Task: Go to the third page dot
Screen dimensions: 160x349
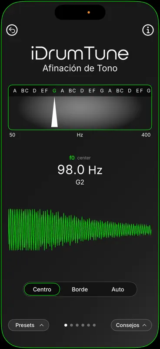Action: [77, 325]
